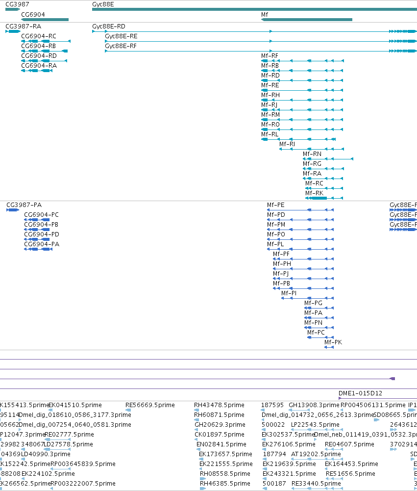
Task: Click the Mf-PM protein feature
Action: click(300, 230)
